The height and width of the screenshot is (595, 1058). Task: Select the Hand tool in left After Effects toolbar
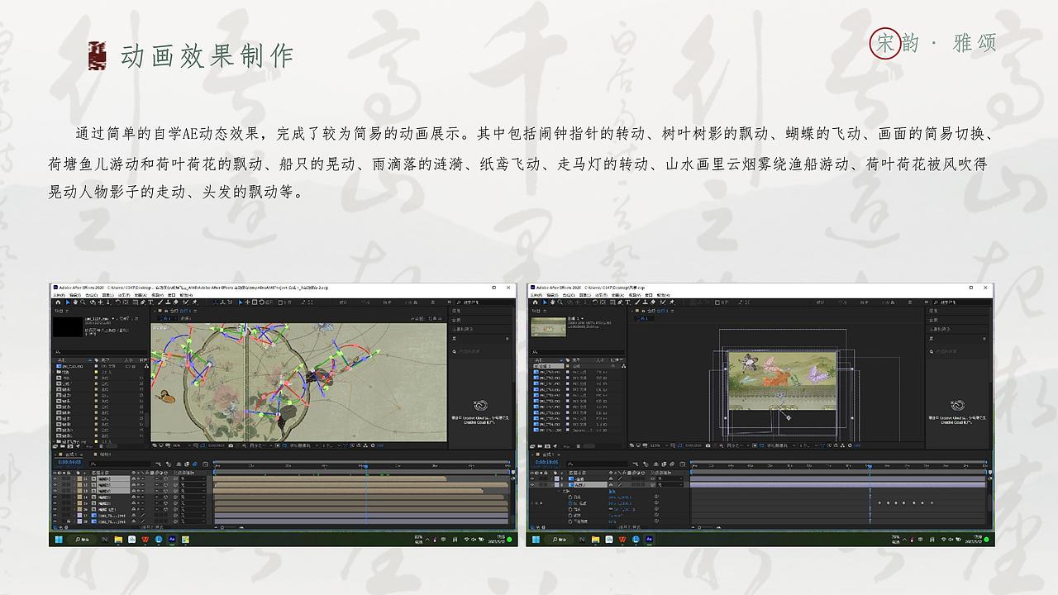pos(75,302)
